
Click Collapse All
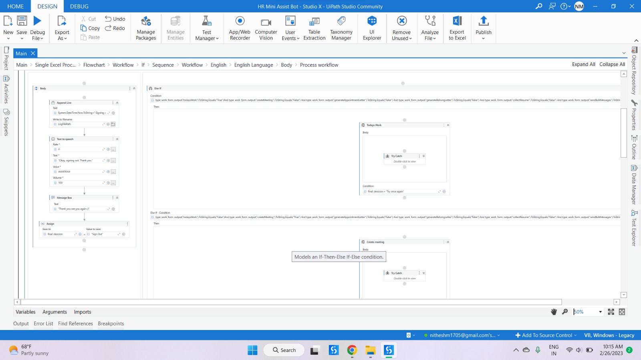[x=612, y=64]
